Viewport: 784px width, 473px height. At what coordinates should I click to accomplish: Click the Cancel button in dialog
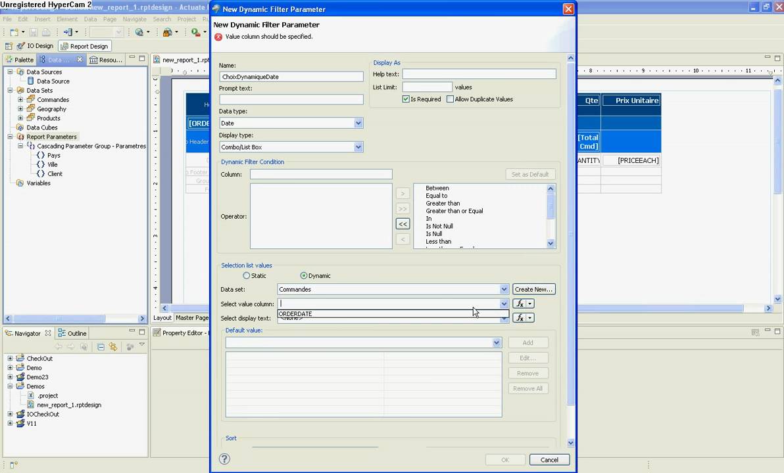pos(549,459)
